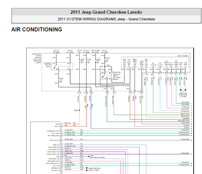
Task: Click the 'FUSE M15 20A' label
Action: (x=98, y=61)
